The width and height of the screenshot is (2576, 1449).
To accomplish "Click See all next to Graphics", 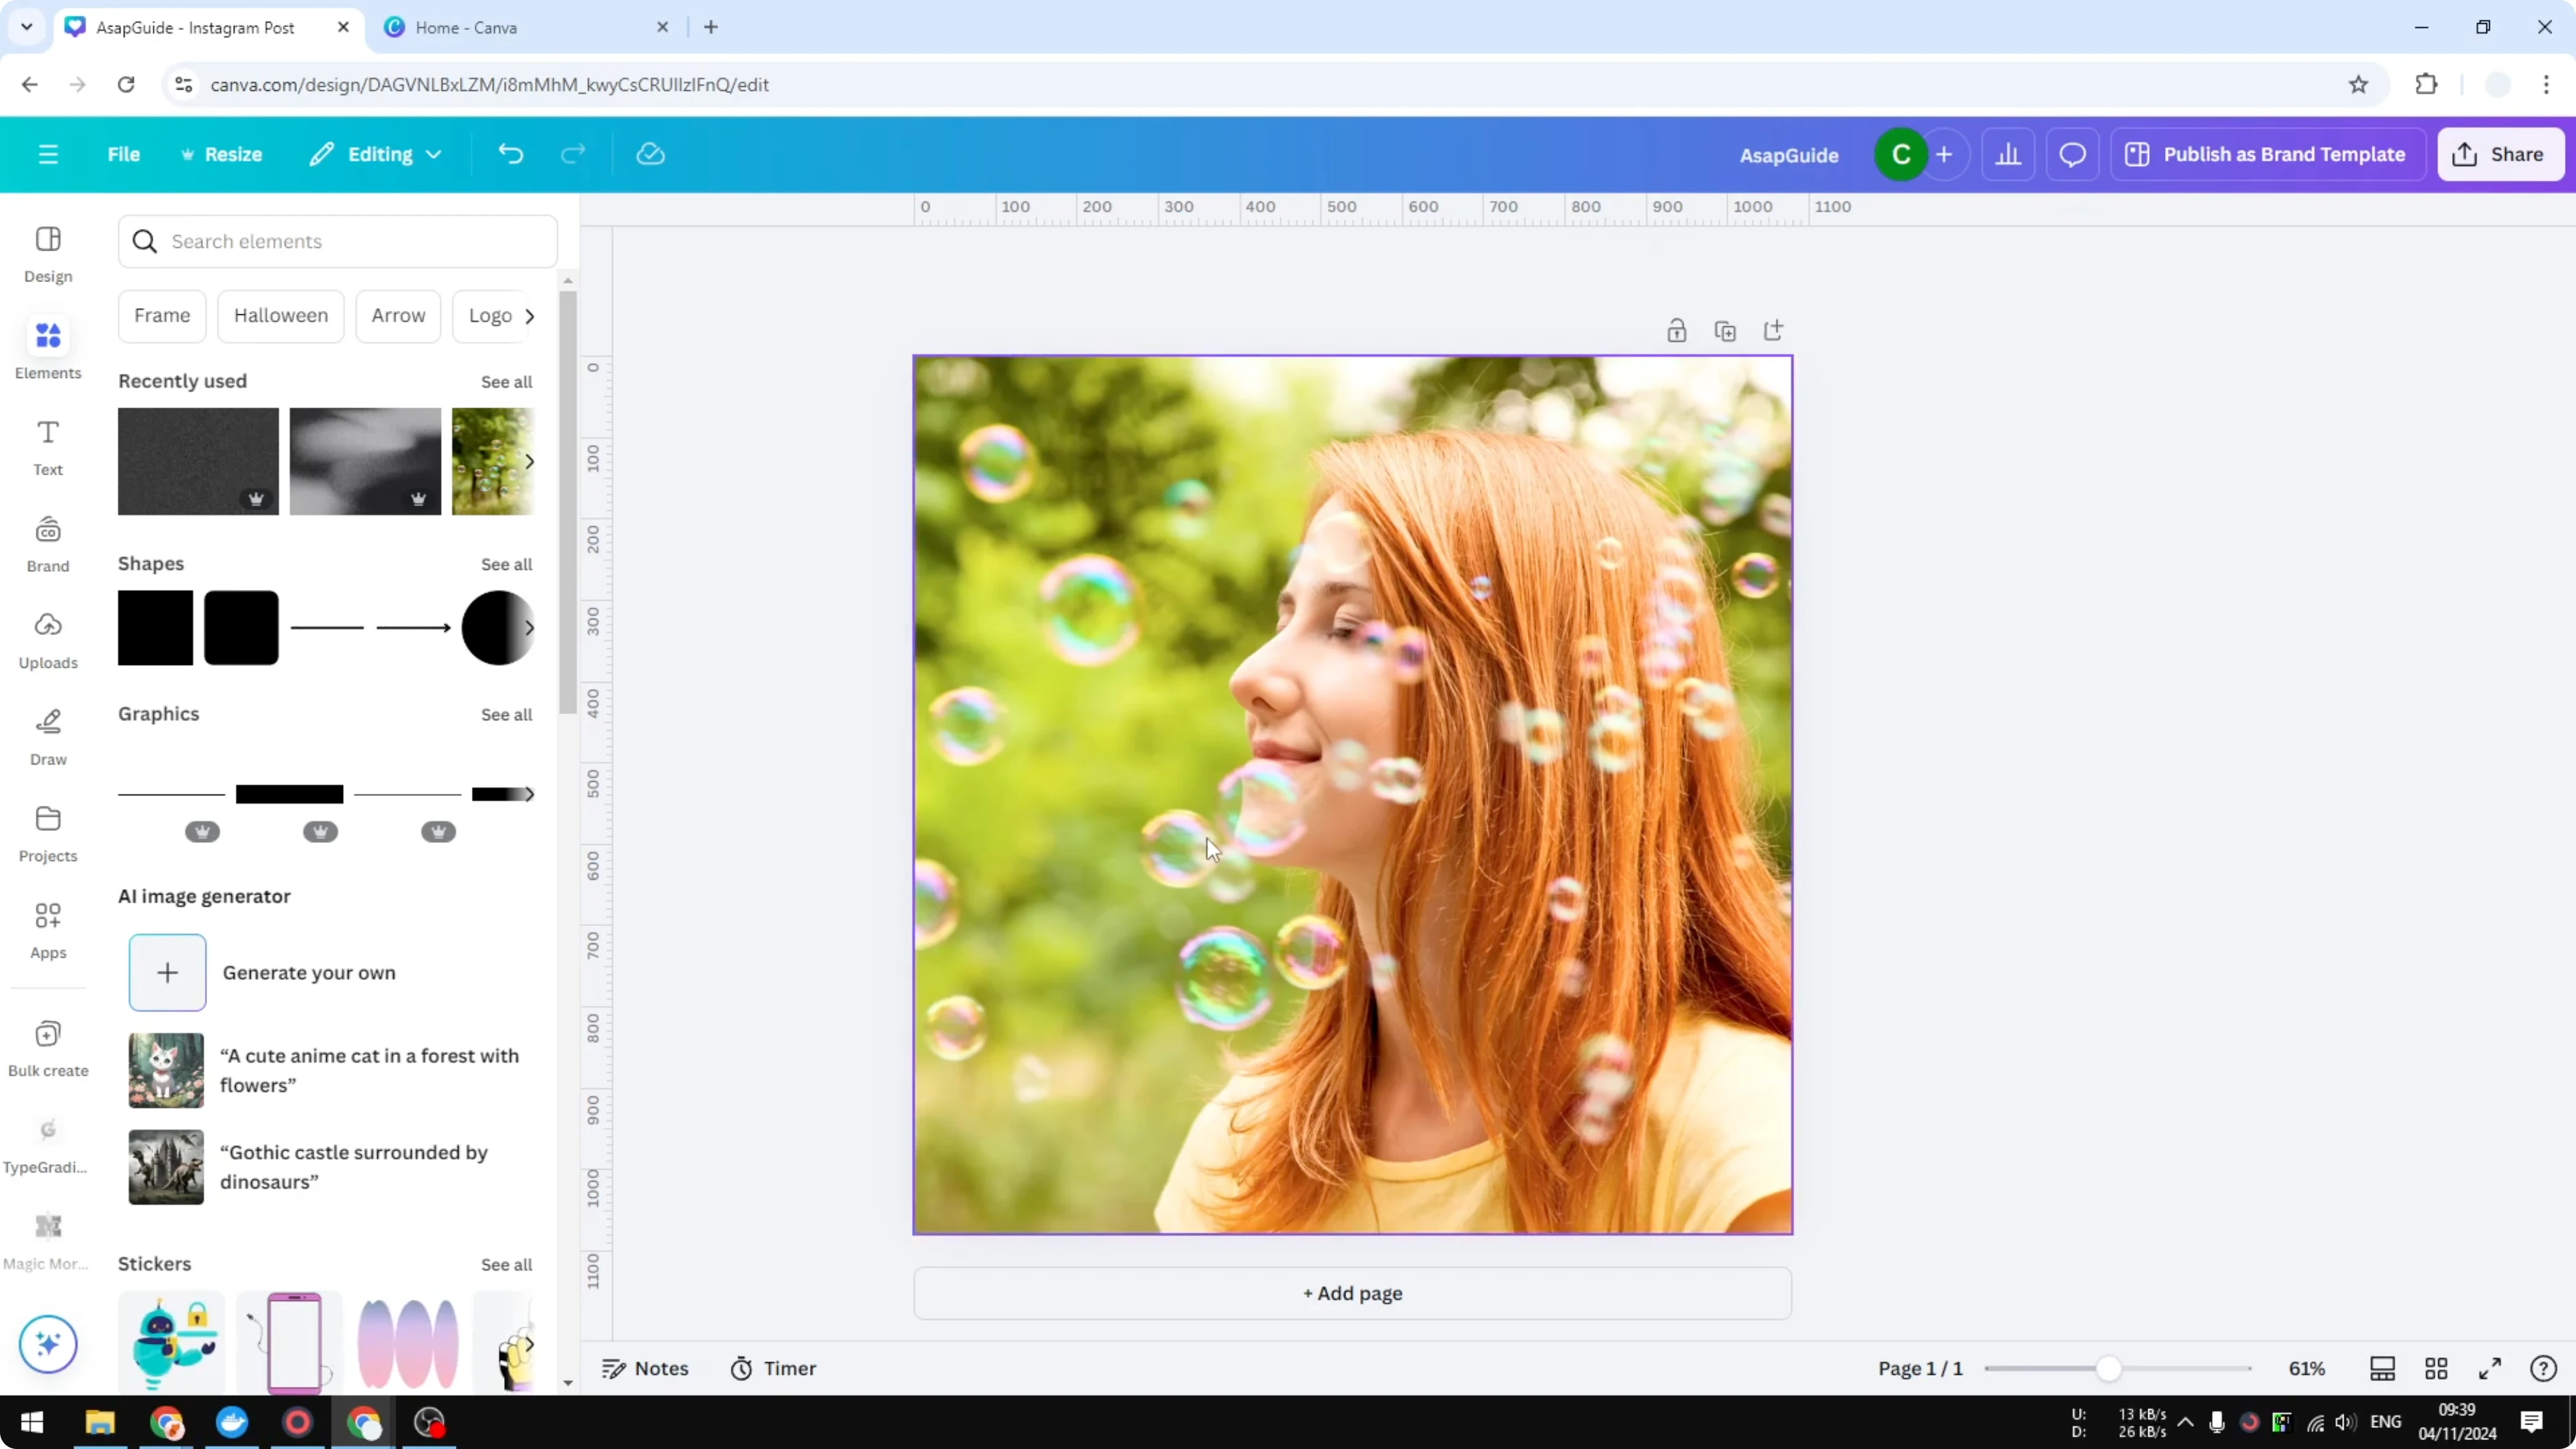I will (x=506, y=714).
